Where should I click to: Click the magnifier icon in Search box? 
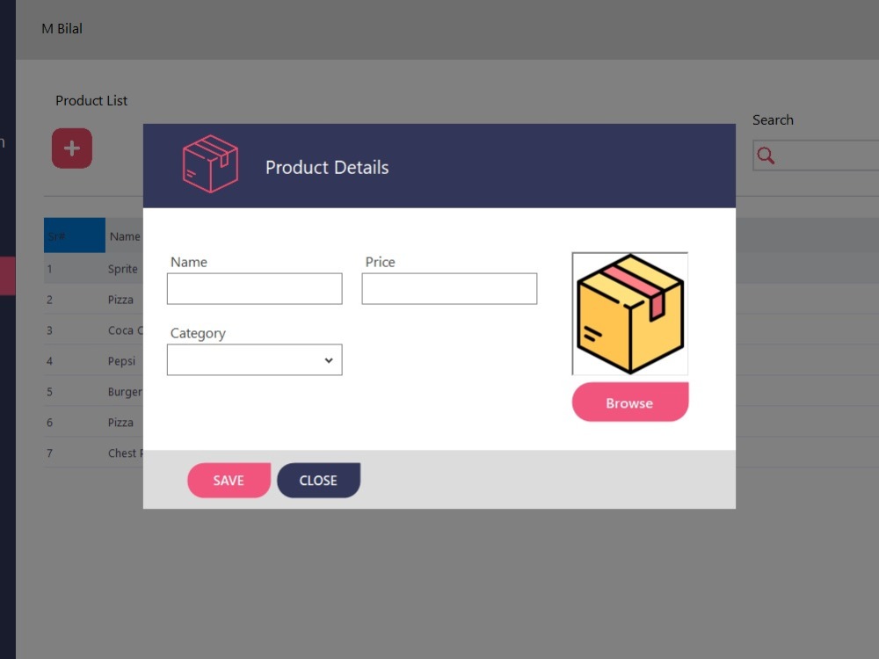pos(766,156)
